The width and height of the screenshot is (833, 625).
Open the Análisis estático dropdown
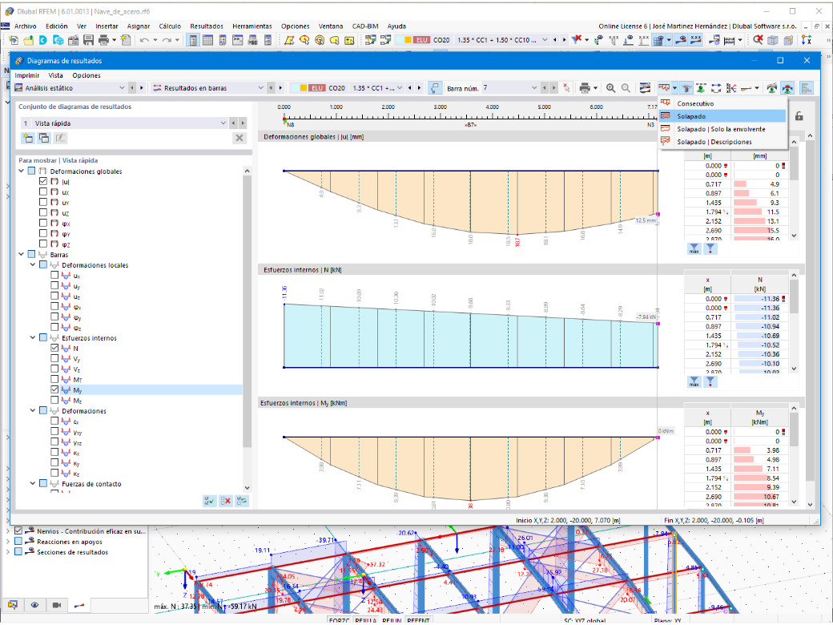[70, 88]
